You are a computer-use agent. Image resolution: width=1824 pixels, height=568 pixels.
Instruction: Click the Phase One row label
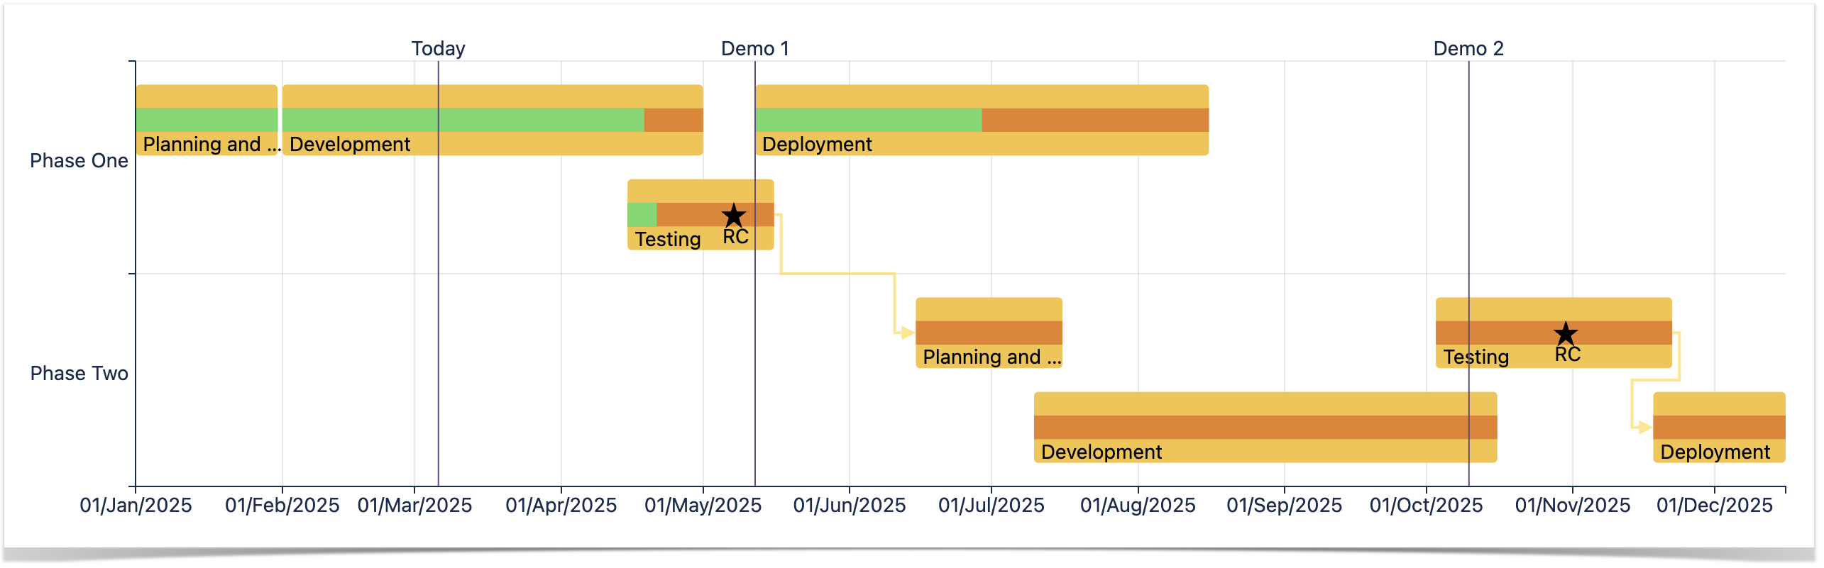[79, 161]
